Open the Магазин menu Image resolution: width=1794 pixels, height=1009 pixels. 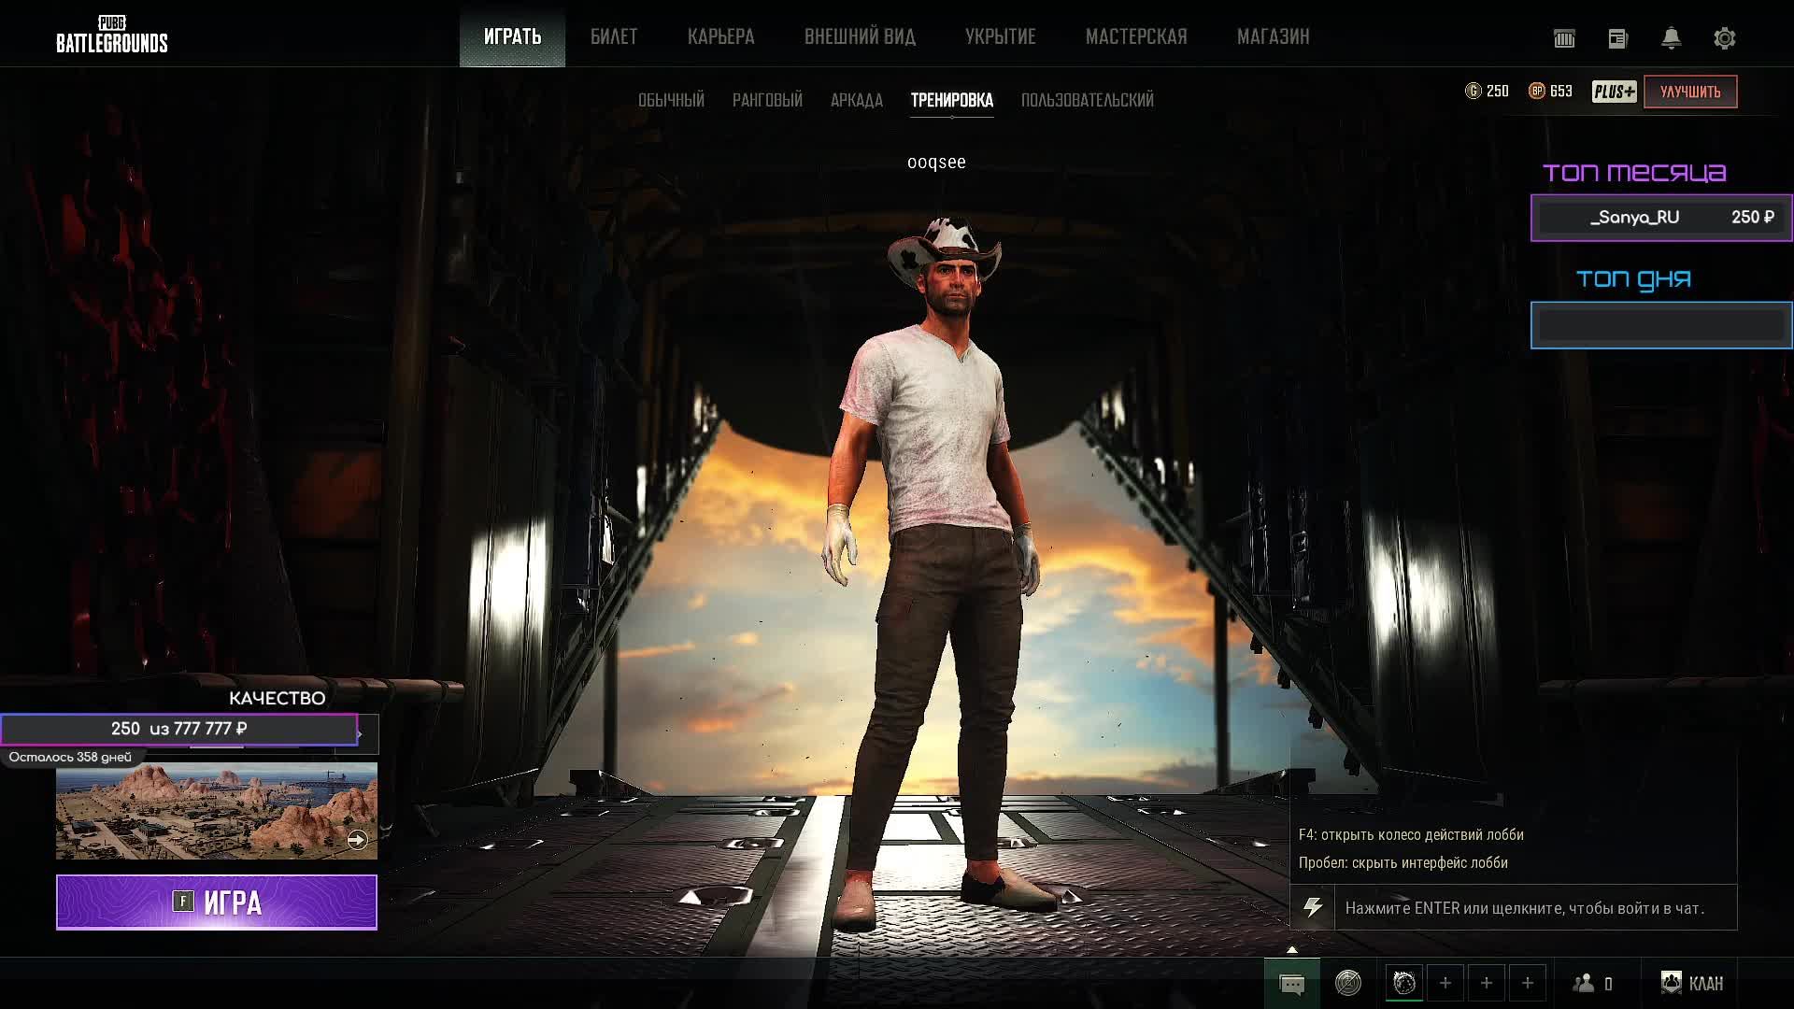(x=1273, y=36)
